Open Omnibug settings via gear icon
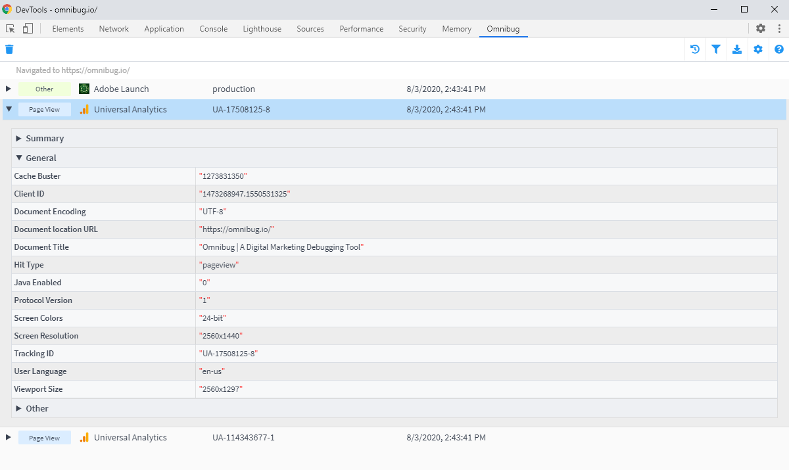Screen dimensions: 789x470 [758, 49]
